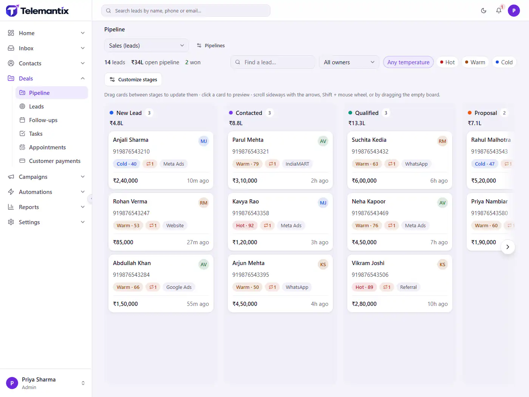Image resolution: width=529 pixels, height=397 pixels.
Task: Click the Inbox tray icon
Action: tap(11, 48)
